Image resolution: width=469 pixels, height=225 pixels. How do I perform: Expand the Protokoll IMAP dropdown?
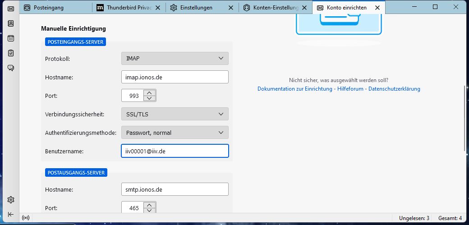coord(175,59)
